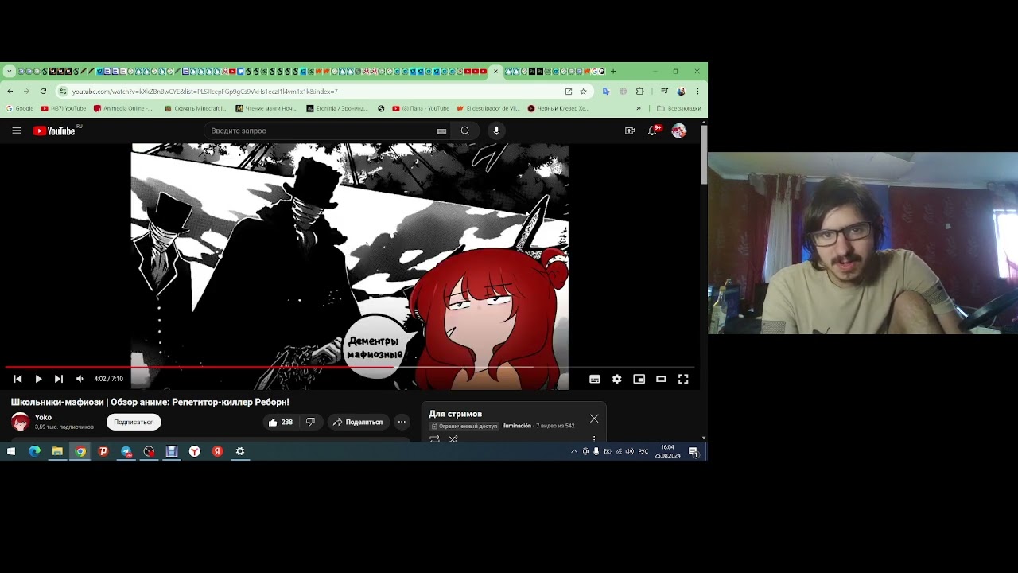
Task: Open the YouTube account avatar menu
Action: coord(678,131)
